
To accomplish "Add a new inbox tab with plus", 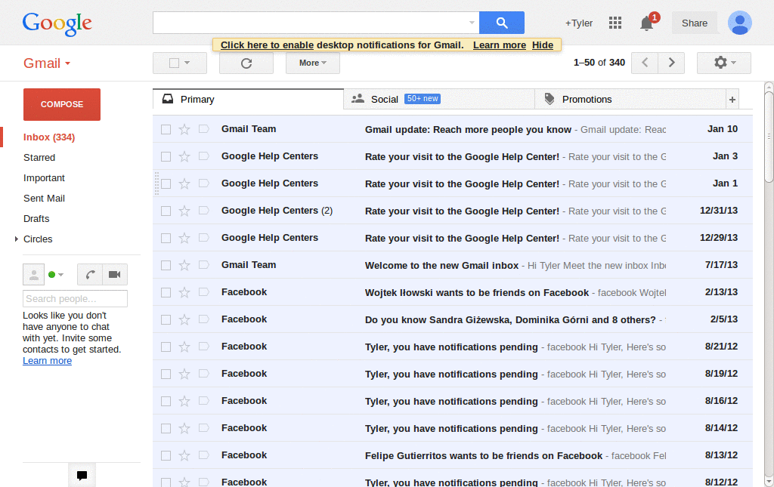I will [732, 100].
